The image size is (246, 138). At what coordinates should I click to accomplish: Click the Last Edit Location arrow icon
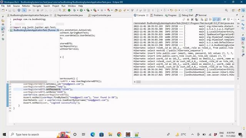point(172,10)
